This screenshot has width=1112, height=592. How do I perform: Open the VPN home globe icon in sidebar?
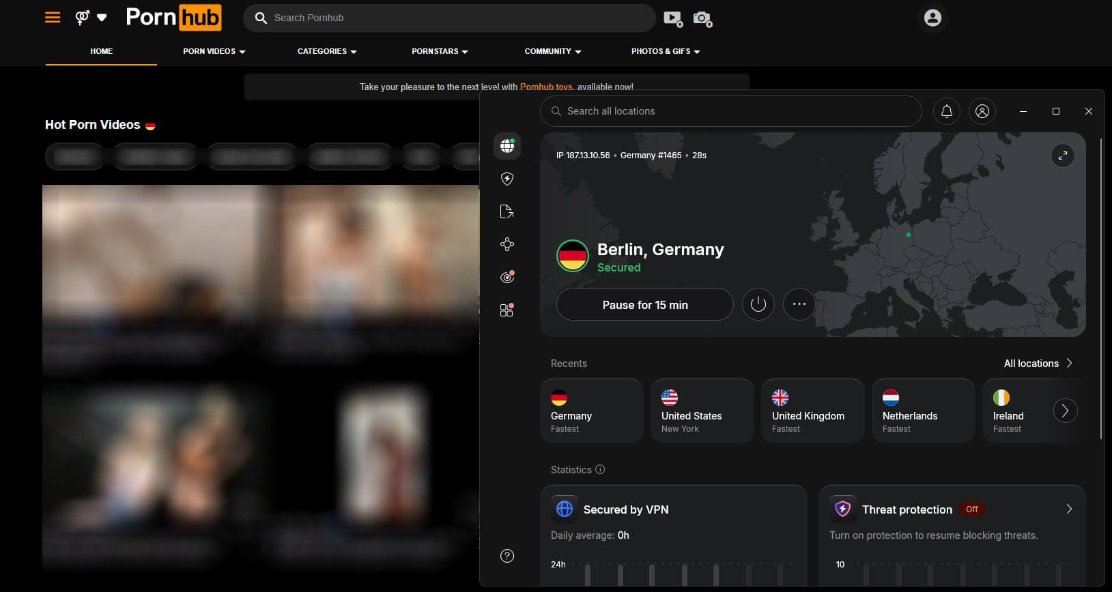pos(507,145)
